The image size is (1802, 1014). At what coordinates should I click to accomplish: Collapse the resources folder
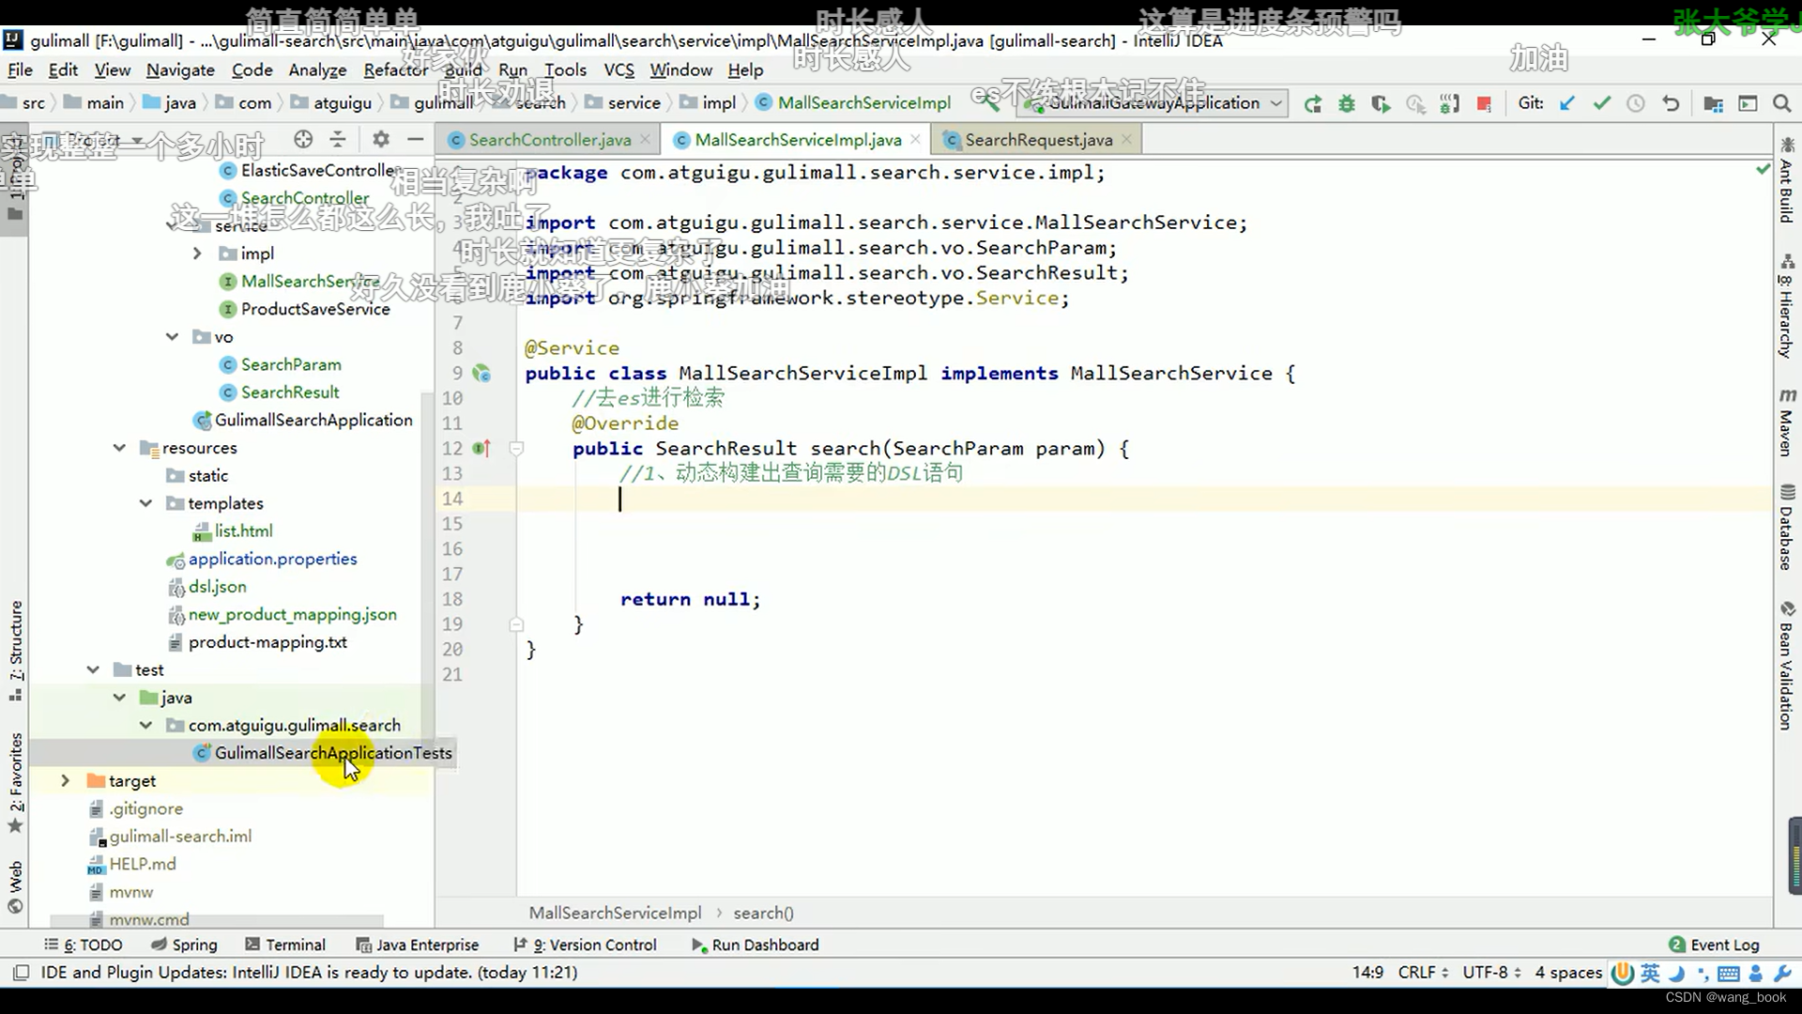(119, 448)
